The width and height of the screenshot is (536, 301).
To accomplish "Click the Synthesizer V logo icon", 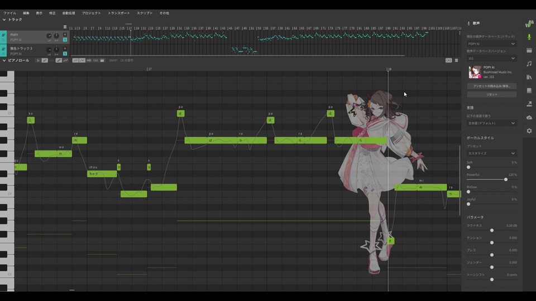I will click(x=529, y=23).
